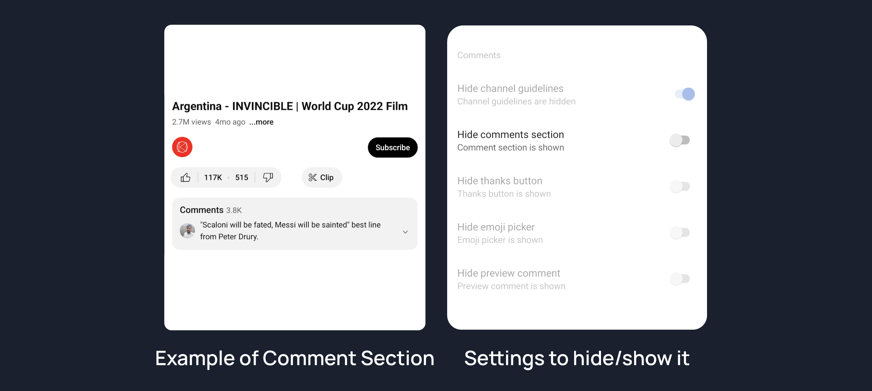Screen dimensions: 872x391
Task: Turn on Hide thanks button switch
Action: [680, 186]
